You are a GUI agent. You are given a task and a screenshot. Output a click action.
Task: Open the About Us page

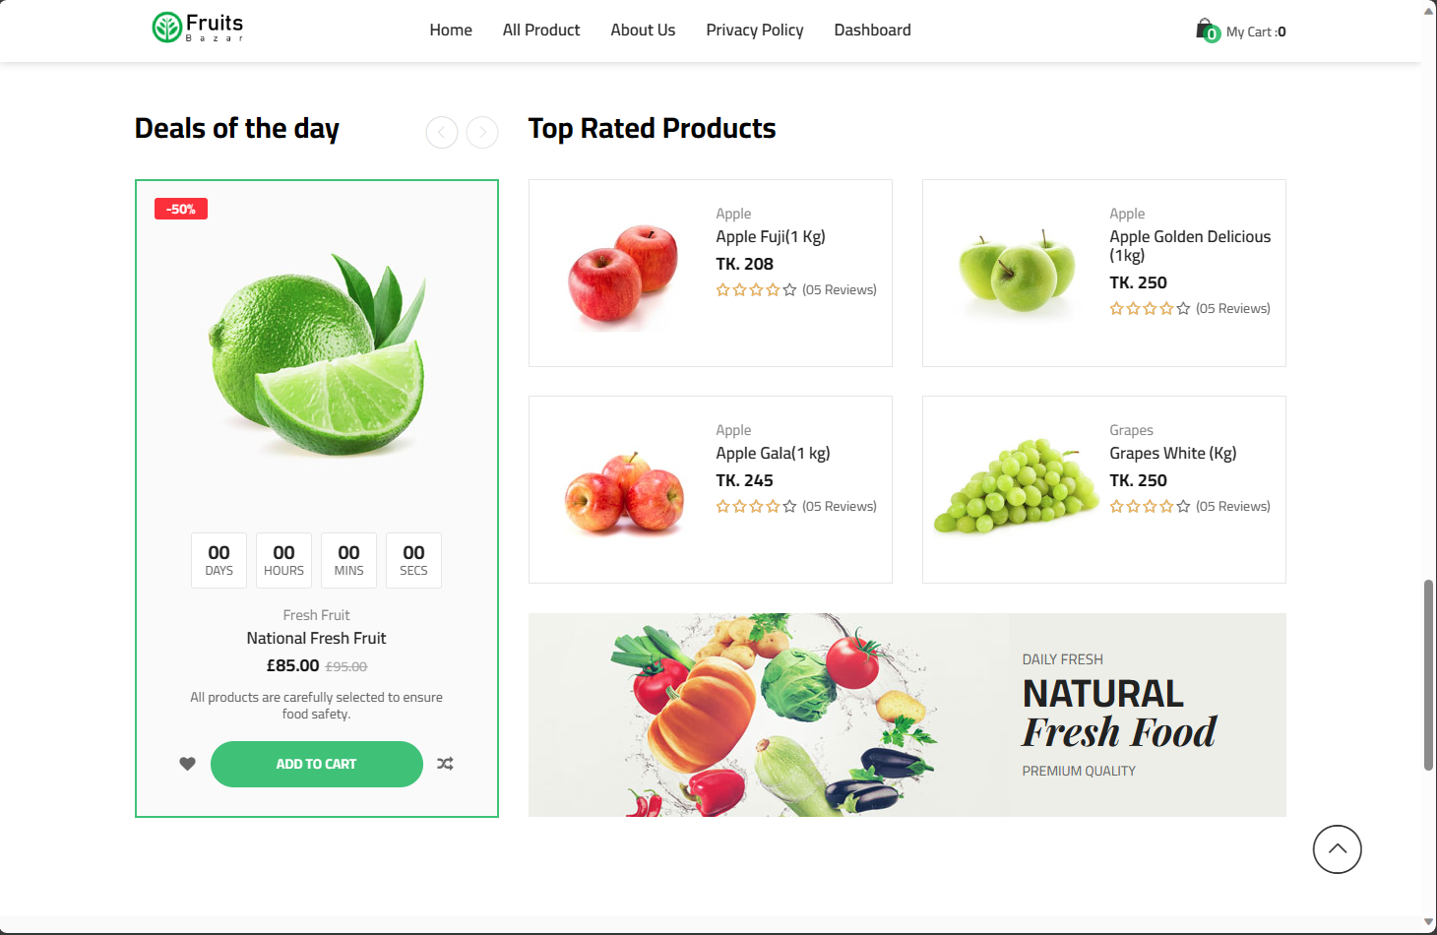click(643, 31)
